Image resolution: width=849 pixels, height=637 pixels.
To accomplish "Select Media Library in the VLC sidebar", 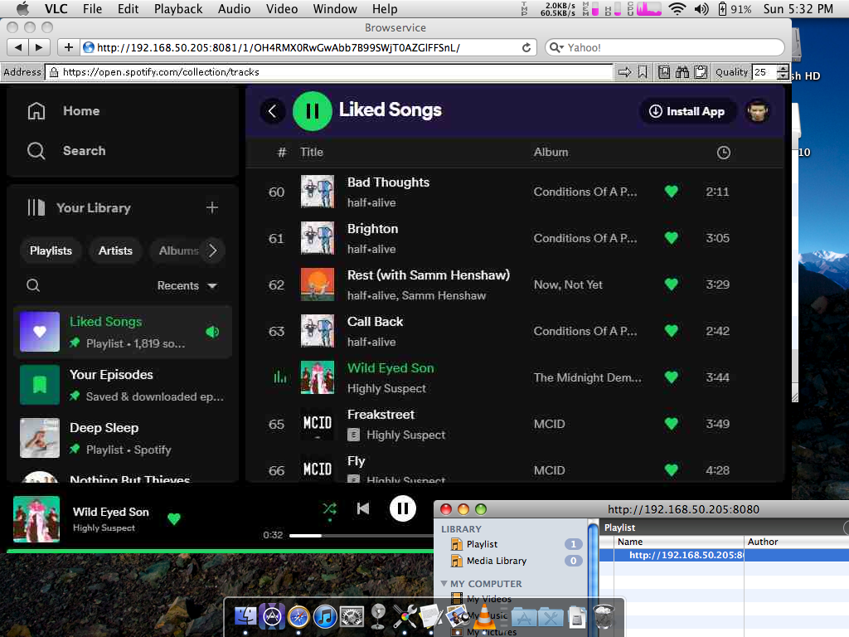I will 512,561.
